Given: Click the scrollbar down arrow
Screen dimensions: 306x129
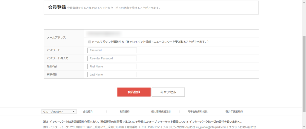Looking at the screenshot, I should pyautogui.click(x=304, y=127).
